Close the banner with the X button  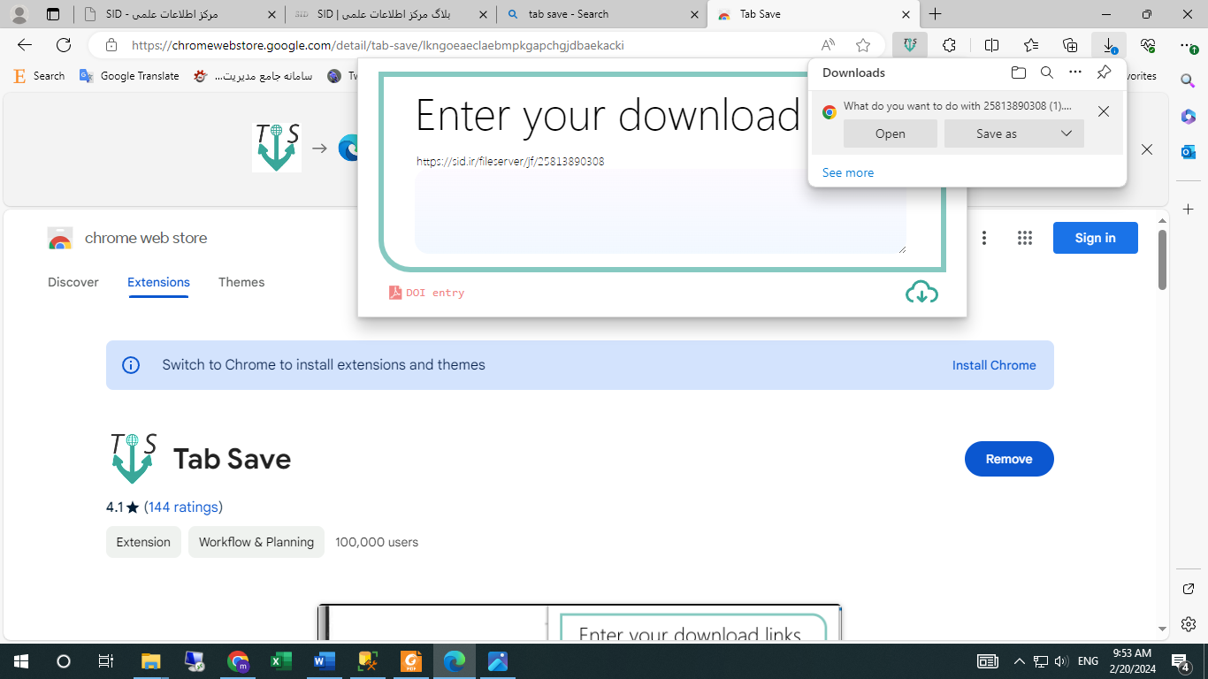point(1147,149)
